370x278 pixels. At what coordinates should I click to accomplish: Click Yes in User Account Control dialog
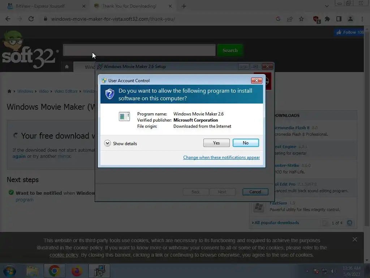click(216, 143)
